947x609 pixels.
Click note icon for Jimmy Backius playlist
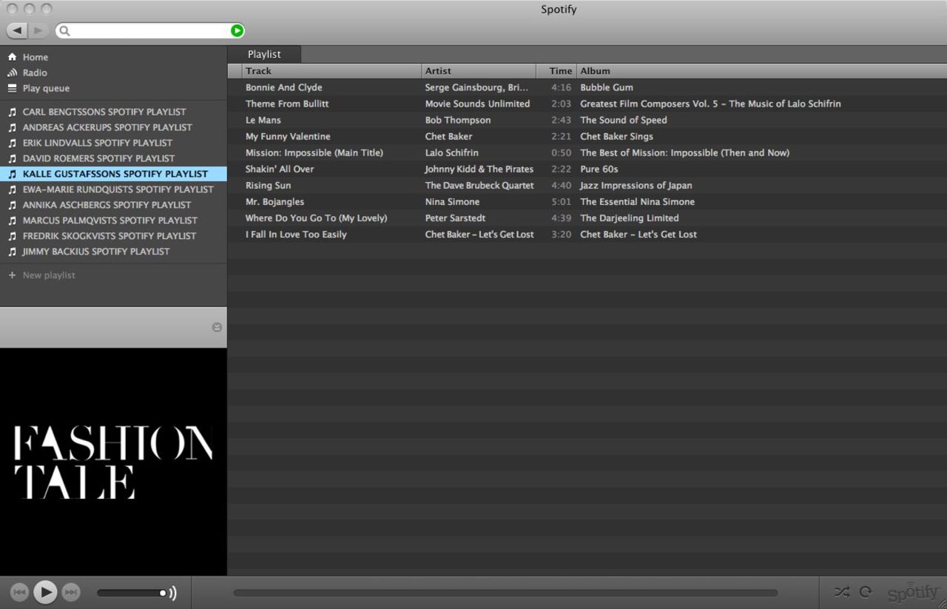[x=12, y=252]
